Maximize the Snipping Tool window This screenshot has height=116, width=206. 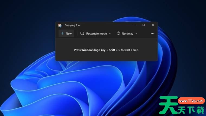click(x=144, y=25)
